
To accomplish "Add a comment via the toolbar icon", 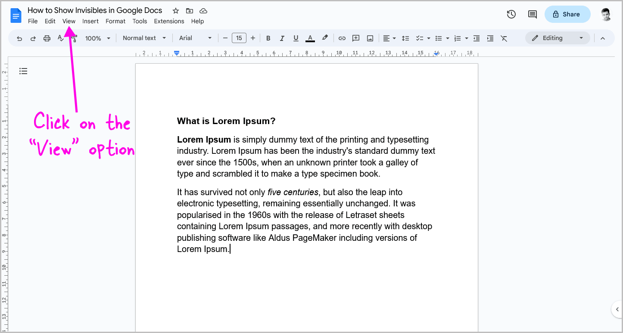I will click(x=356, y=38).
